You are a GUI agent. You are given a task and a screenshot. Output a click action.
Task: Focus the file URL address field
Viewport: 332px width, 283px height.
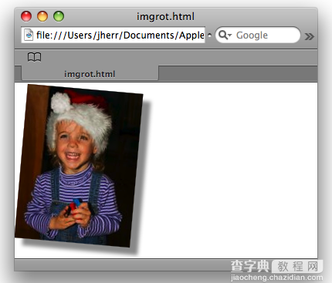click(x=113, y=35)
